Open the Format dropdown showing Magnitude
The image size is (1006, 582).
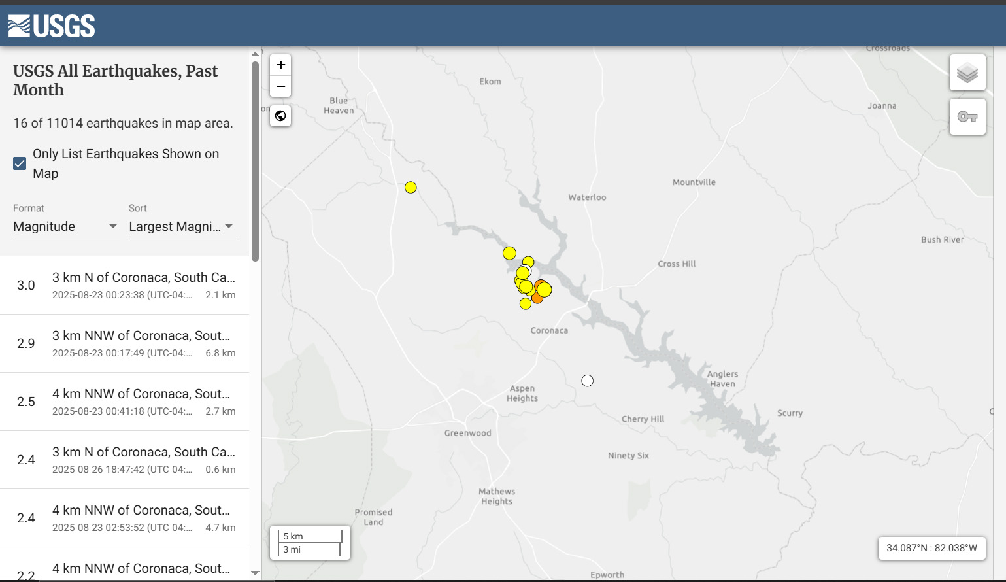[x=66, y=227]
